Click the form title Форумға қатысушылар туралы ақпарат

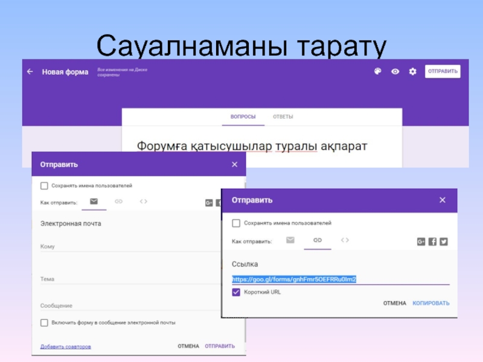coord(252,146)
